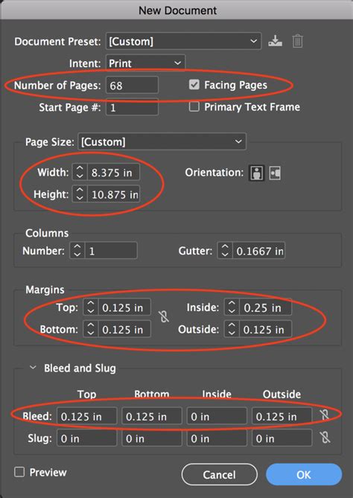Select portrait orientation icon
The image size is (353, 498).
click(256, 173)
